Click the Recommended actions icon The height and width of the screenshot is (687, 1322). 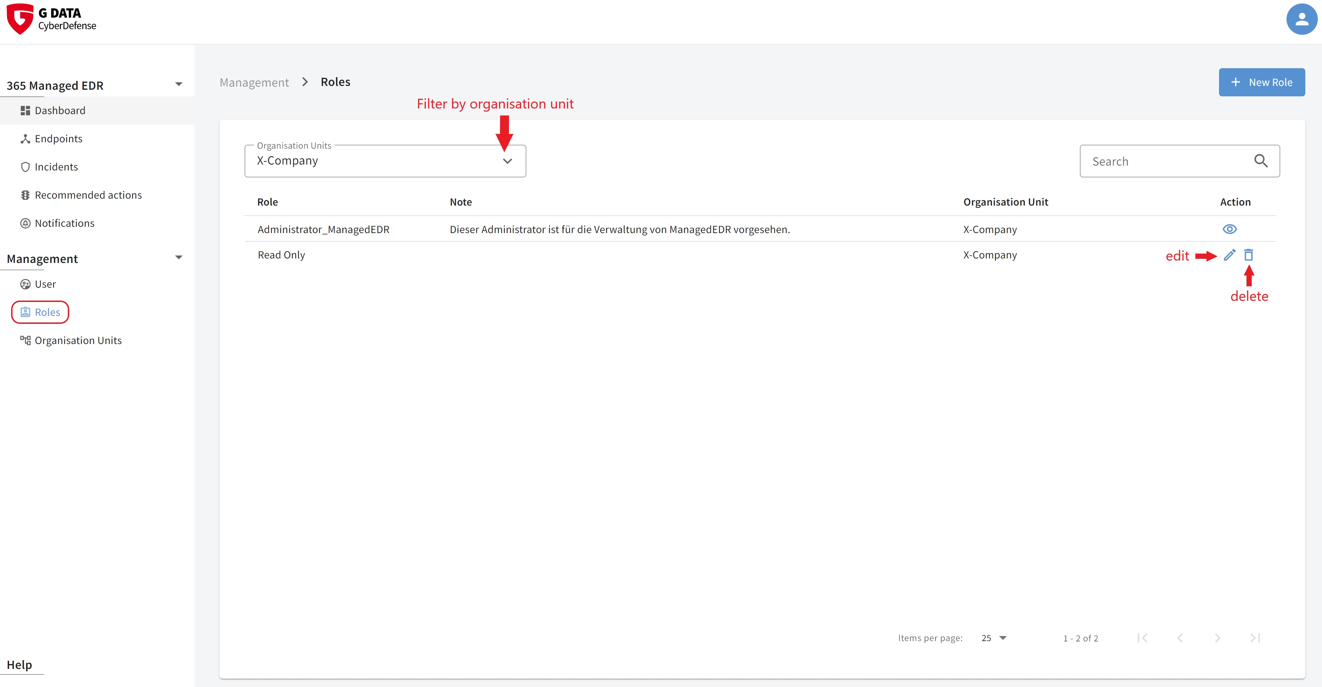tap(25, 195)
